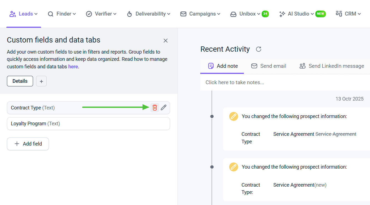Add a new data tab with plus button
This screenshot has height=205, width=370.
41,81
